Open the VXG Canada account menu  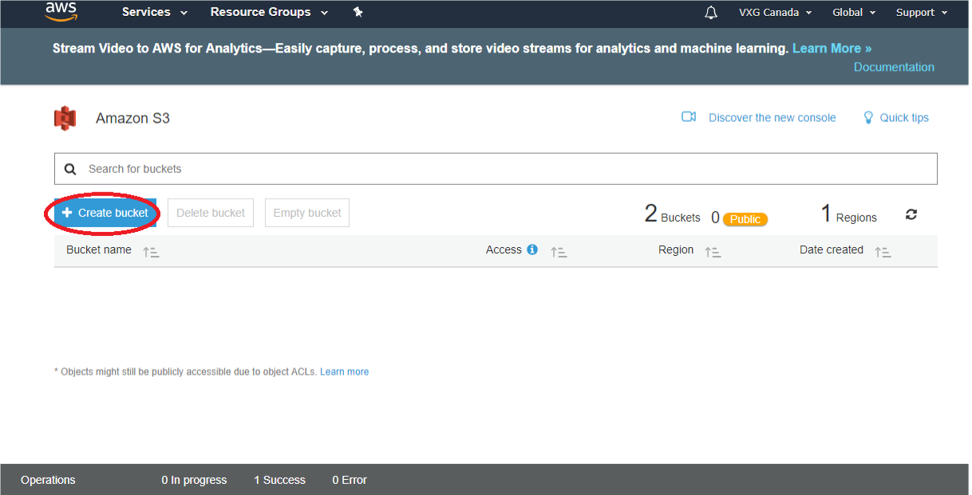(775, 12)
